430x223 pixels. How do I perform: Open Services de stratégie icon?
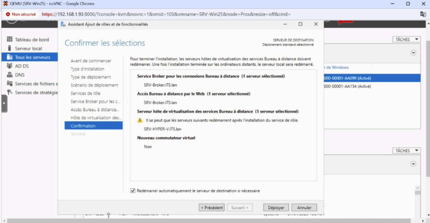[x=10, y=92]
